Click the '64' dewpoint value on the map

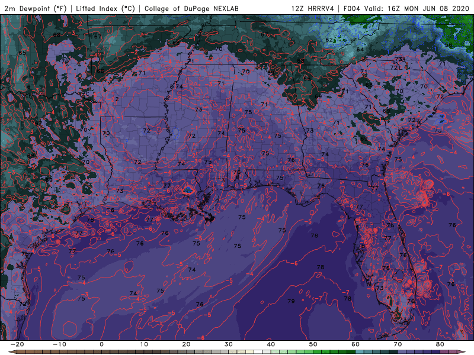click(360, 50)
